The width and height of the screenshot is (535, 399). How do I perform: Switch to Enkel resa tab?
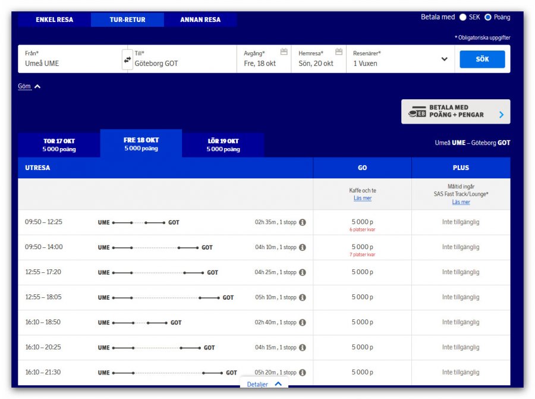[54, 20]
